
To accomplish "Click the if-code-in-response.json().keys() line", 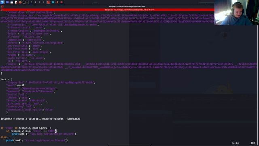I will click(x=26, y=128).
